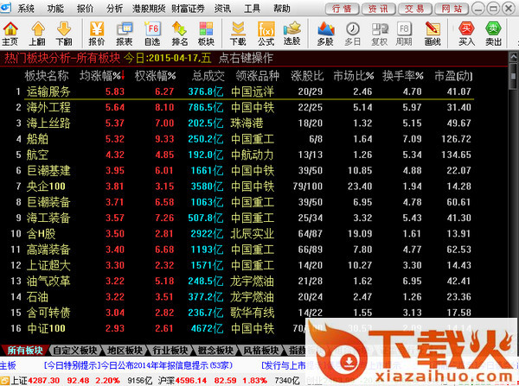519x386 pixels.
Task: Click the 资讯 button at top right
Action: pyautogui.click(x=378, y=9)
